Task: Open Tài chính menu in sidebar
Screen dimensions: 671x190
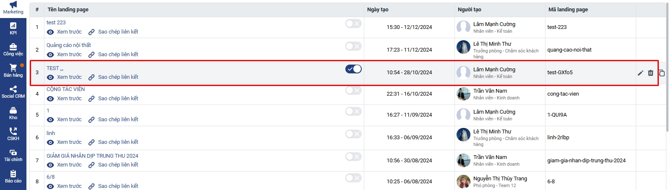Action: click(13, 155)
